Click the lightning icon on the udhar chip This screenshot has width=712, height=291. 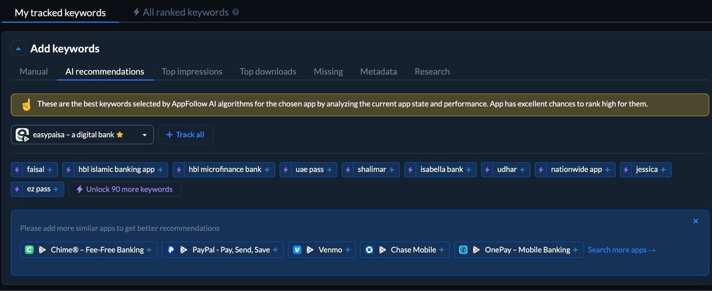point(487,170)
